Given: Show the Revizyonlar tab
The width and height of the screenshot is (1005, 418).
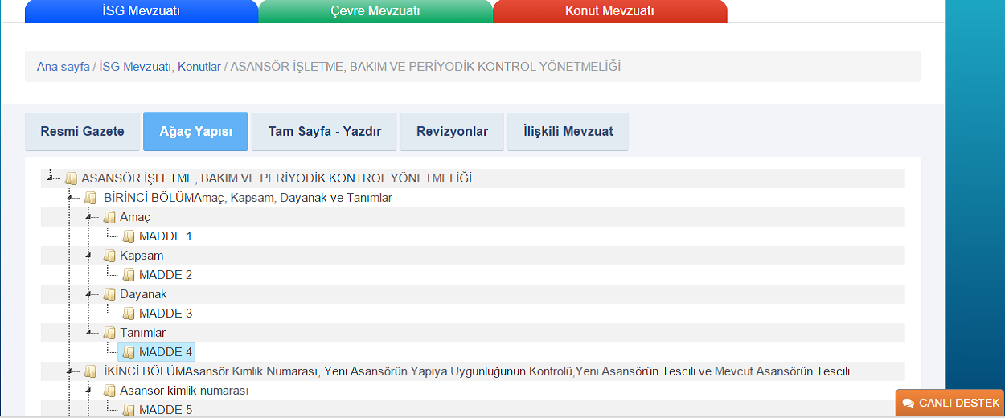Looking at the screenshot, I should (x=453, y=132).
